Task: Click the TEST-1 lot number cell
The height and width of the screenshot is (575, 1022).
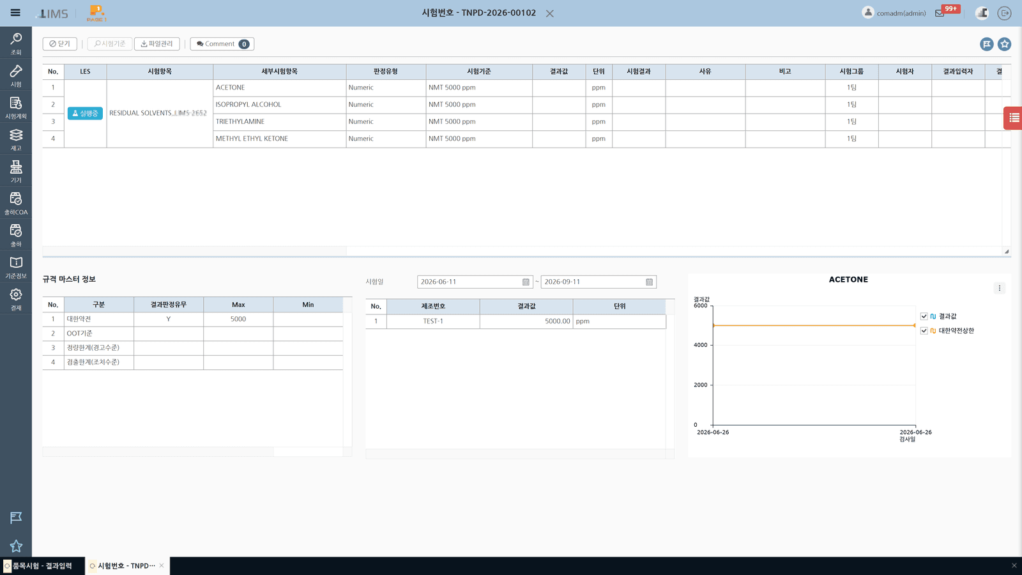Action: 433,321
